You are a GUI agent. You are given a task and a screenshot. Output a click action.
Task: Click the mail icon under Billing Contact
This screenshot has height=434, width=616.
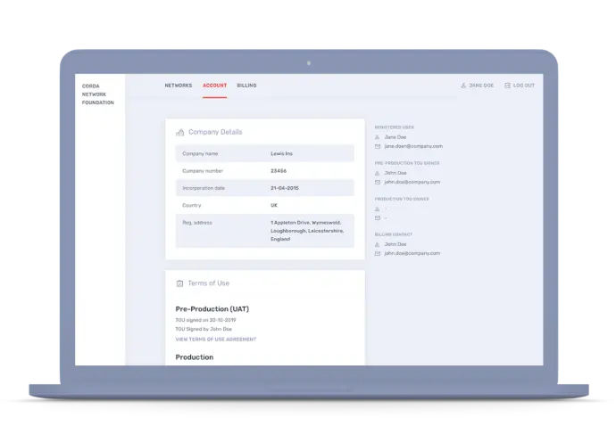pos(378,254)
